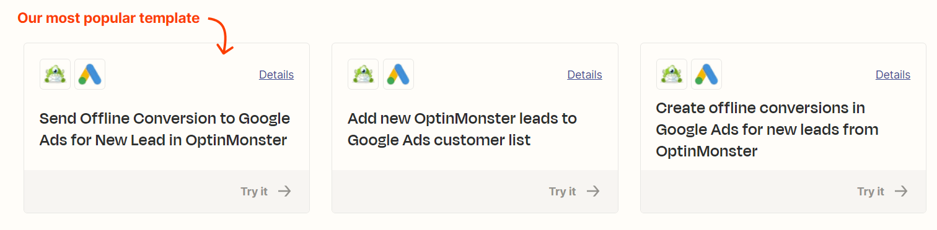Select 'Add new OptinMonster leads' template title
937x230 pixels.
[x=462, y=129]
